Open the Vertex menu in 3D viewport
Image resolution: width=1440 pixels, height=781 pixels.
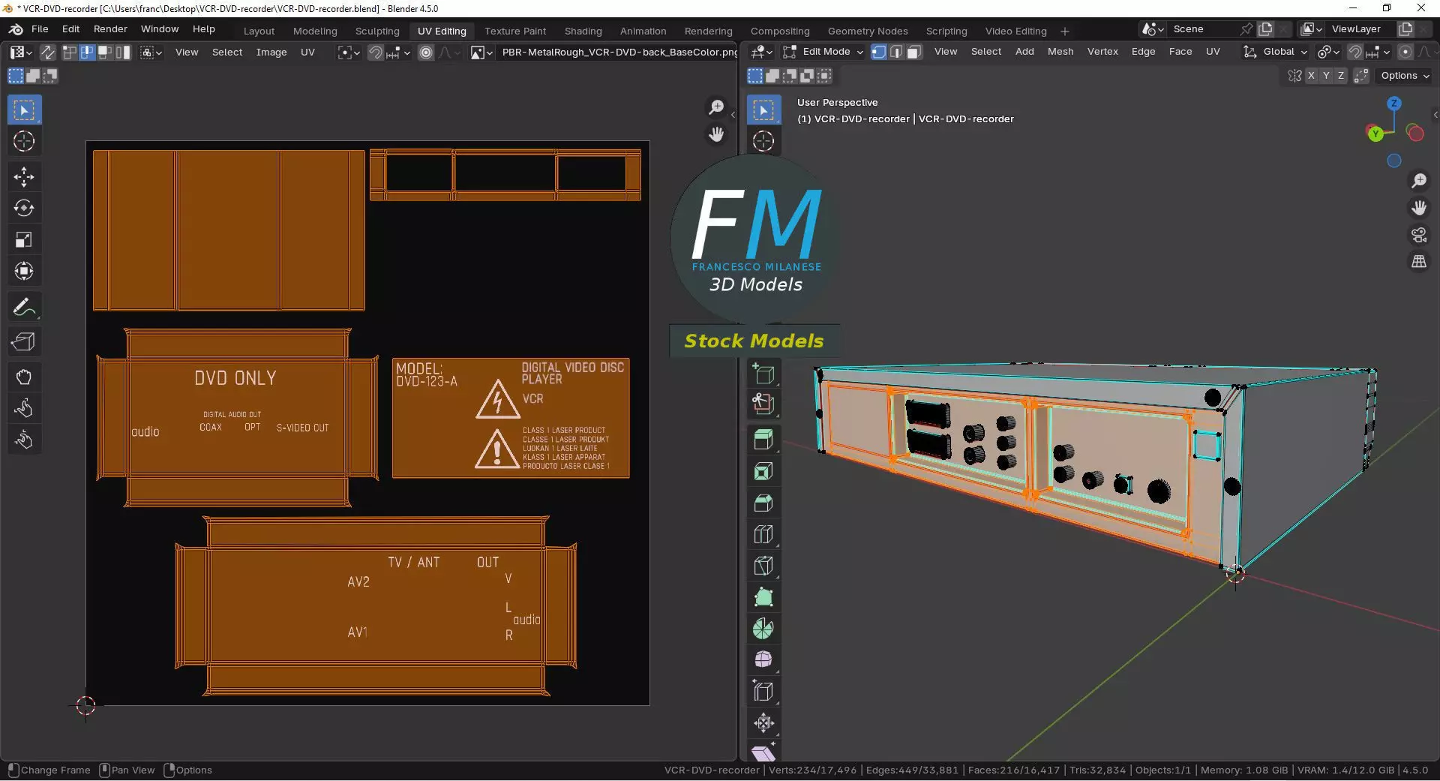[1102, 52]
